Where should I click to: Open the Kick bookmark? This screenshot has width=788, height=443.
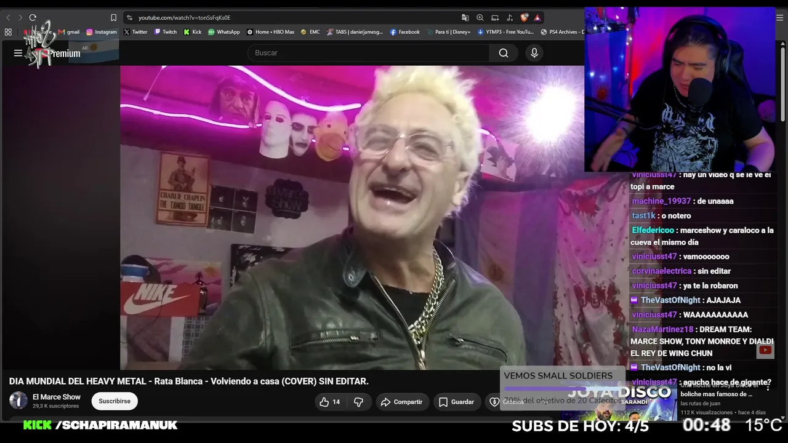193,32
